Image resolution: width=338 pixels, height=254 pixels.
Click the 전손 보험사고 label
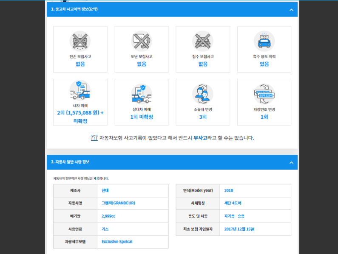(x=80, y=56)
